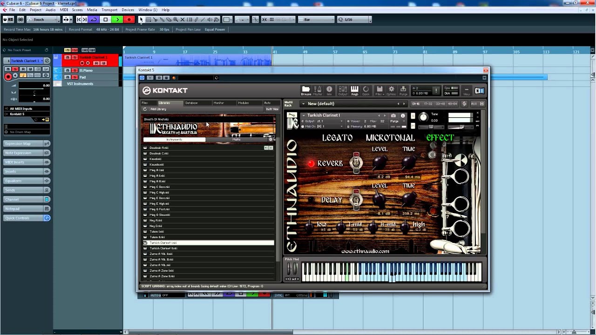Viewport: 596px width, 335px height.
Task: Open the Kontakt Master editor
Action: point(318,90)
